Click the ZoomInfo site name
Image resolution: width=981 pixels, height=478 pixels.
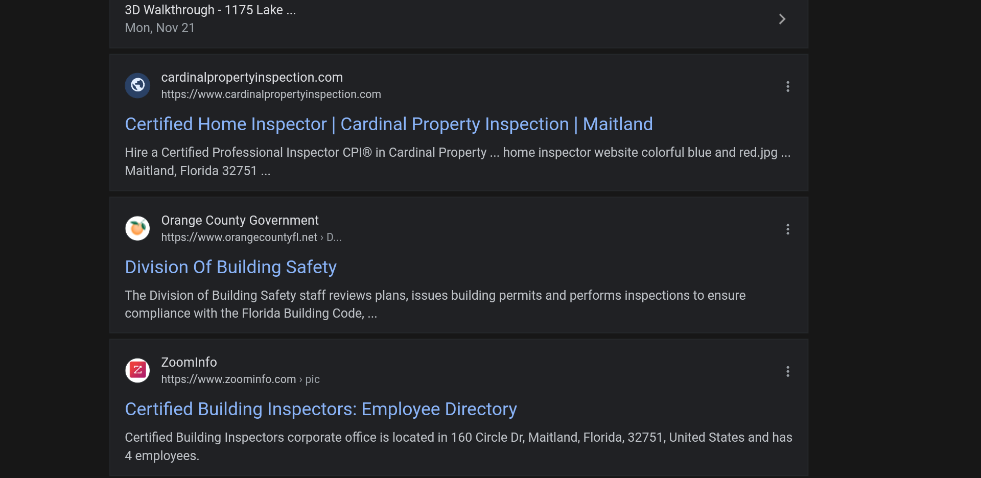(189, 362)
